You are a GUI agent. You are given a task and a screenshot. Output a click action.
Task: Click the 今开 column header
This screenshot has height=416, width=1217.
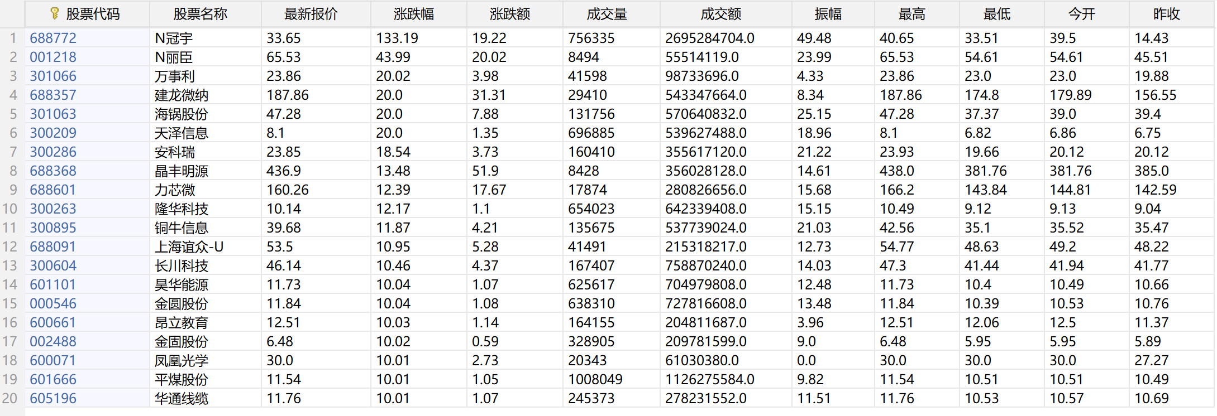click(1082, 14)
